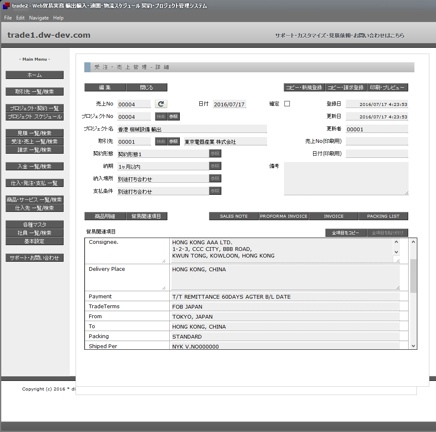Open the 契約形態 参照 selector

tap(215, 154)
